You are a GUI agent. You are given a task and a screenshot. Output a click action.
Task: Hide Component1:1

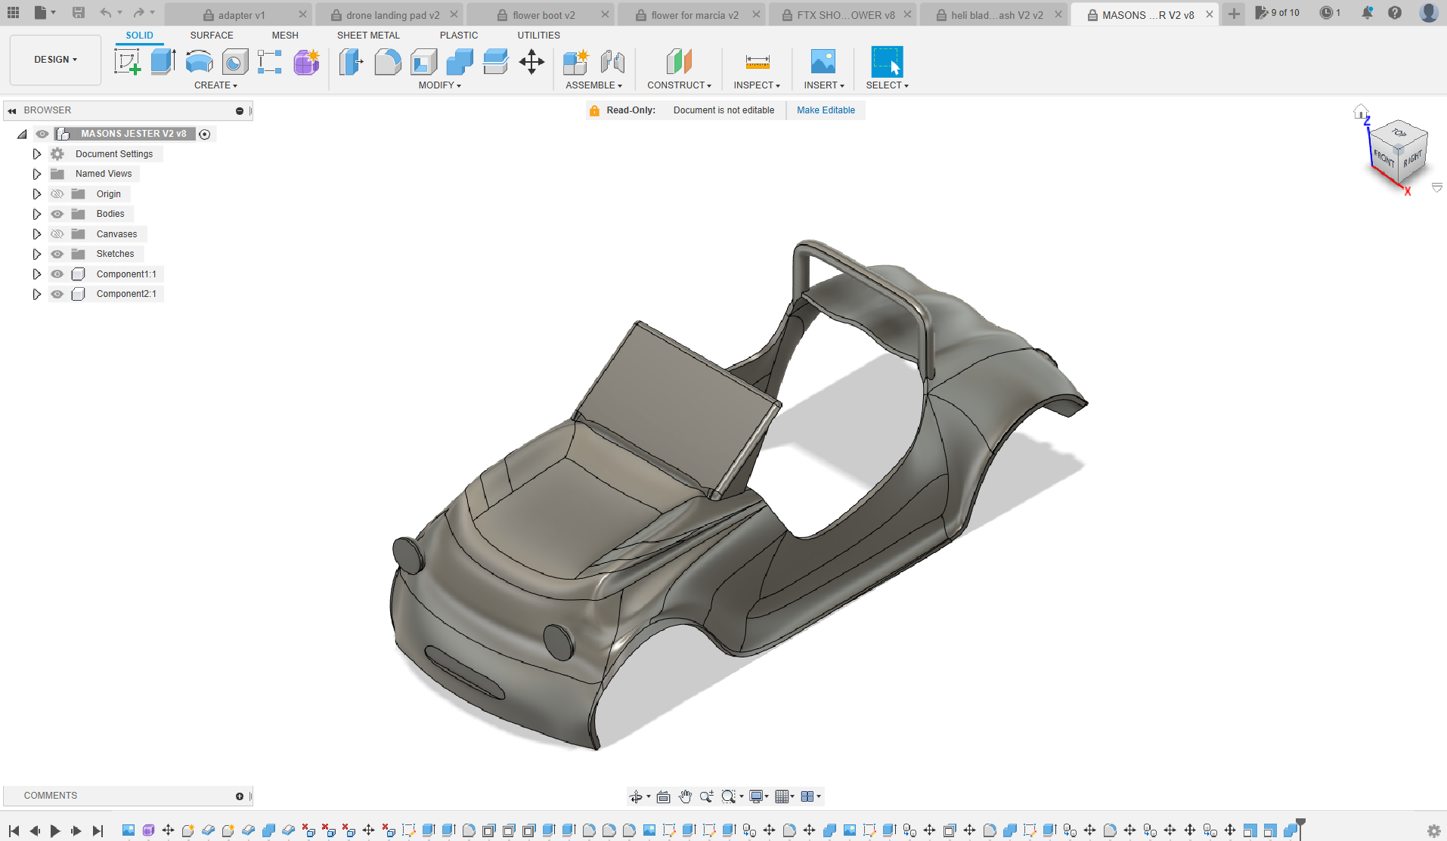tap(57, 274)
